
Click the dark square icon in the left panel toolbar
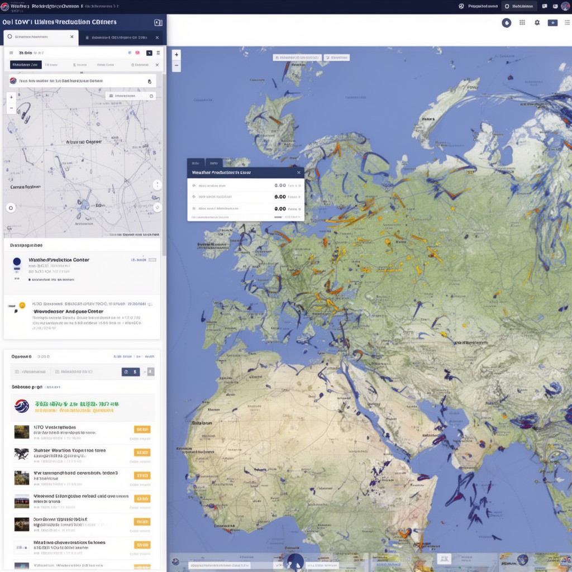(x=149, y=53)
